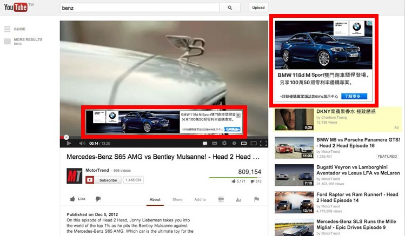Open the Ford Raptor vs Ram Runner thumbnail
The height and width of the screenshot is (236, 405).
pos(294,203)
